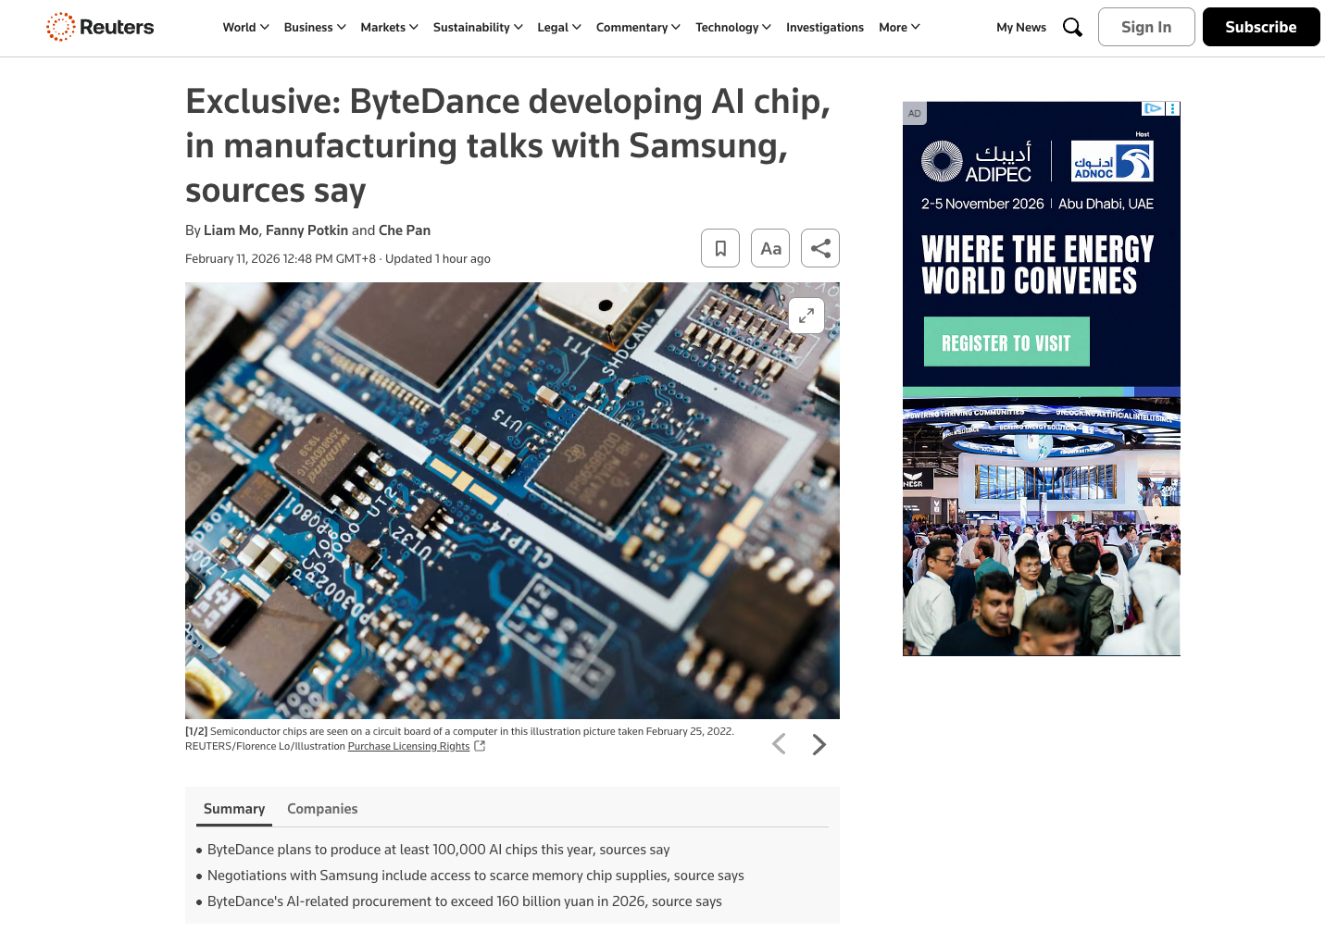This screenshot has width=1325, height=932.
Task: Click the share article icon
Action: (820, 248)
